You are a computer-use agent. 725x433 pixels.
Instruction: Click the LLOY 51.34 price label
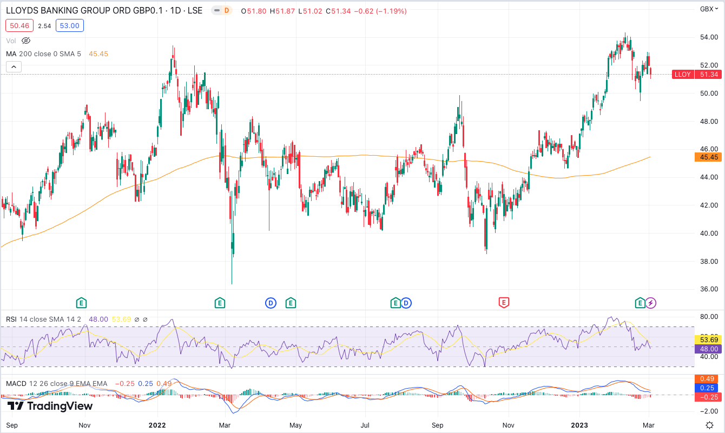696,75
